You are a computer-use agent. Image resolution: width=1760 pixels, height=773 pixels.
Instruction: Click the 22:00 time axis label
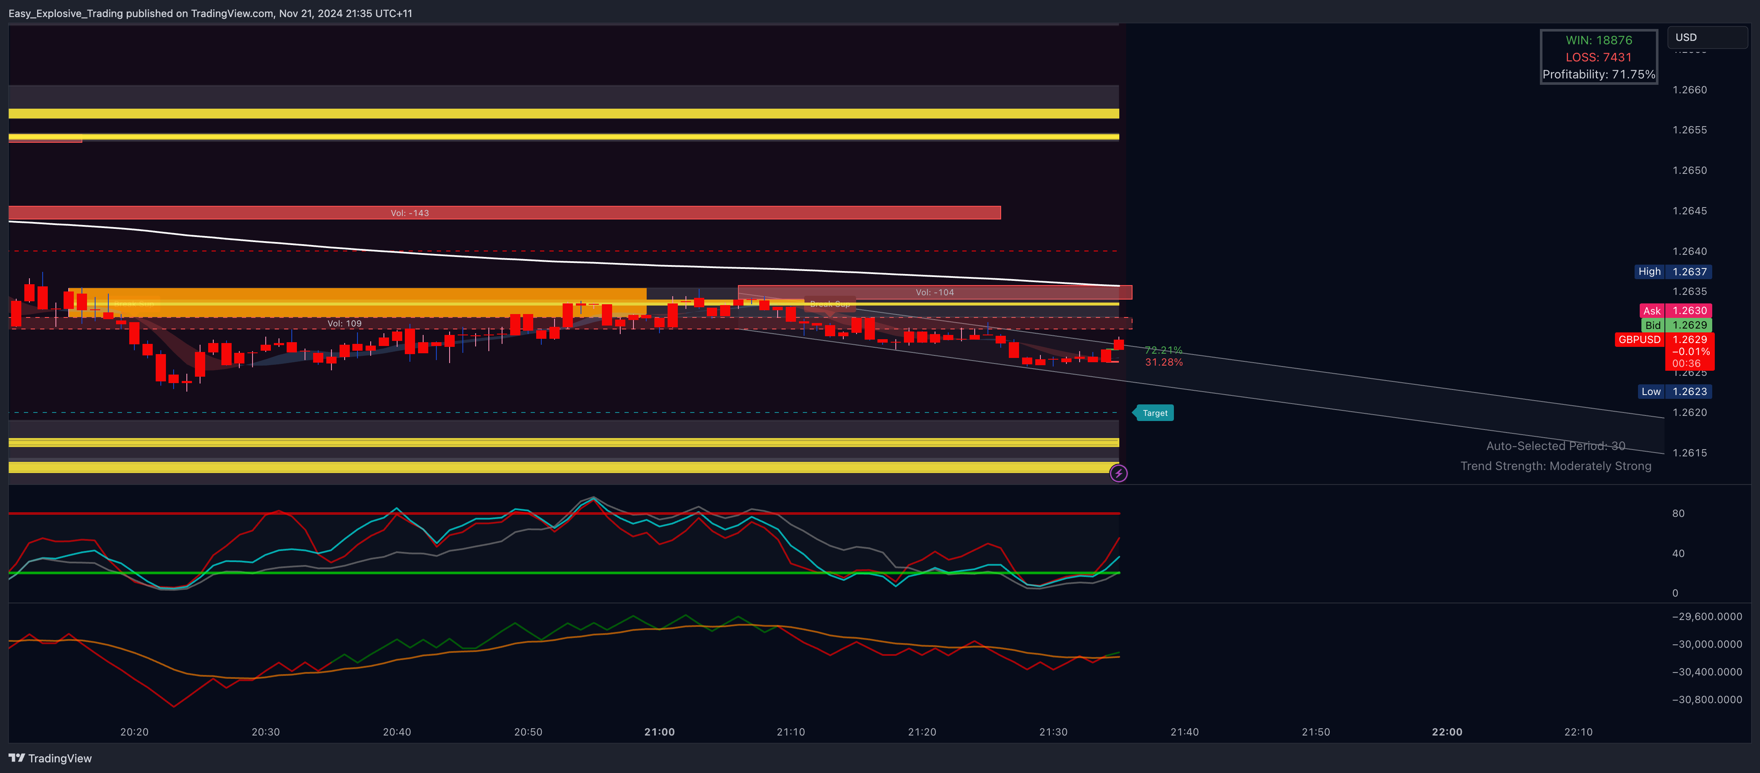[x=1447, y=732]
